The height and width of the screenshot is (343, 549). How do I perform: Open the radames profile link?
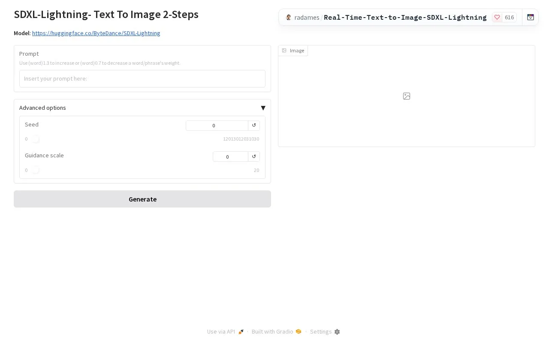pyautogui.click(x=307, y=18)
